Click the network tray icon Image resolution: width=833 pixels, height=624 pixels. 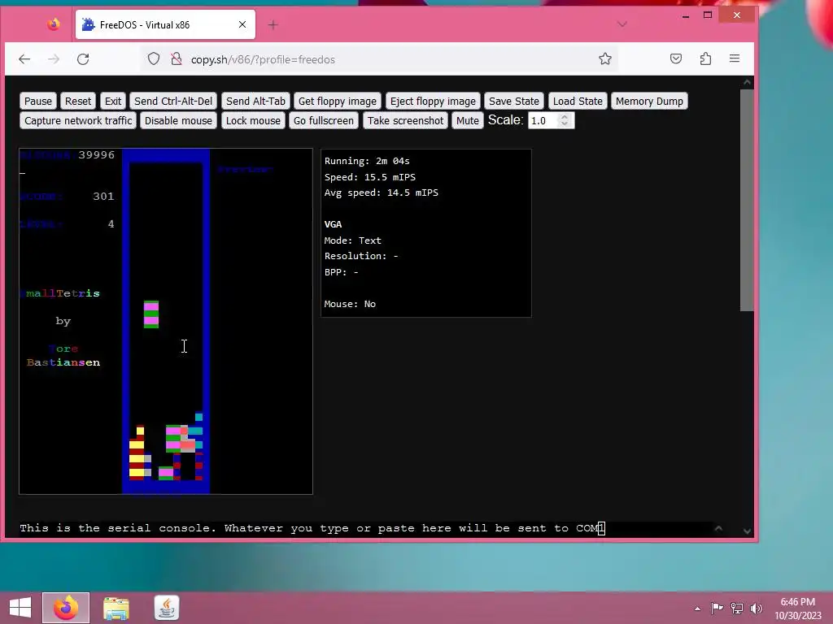click(x=737, y=608)
